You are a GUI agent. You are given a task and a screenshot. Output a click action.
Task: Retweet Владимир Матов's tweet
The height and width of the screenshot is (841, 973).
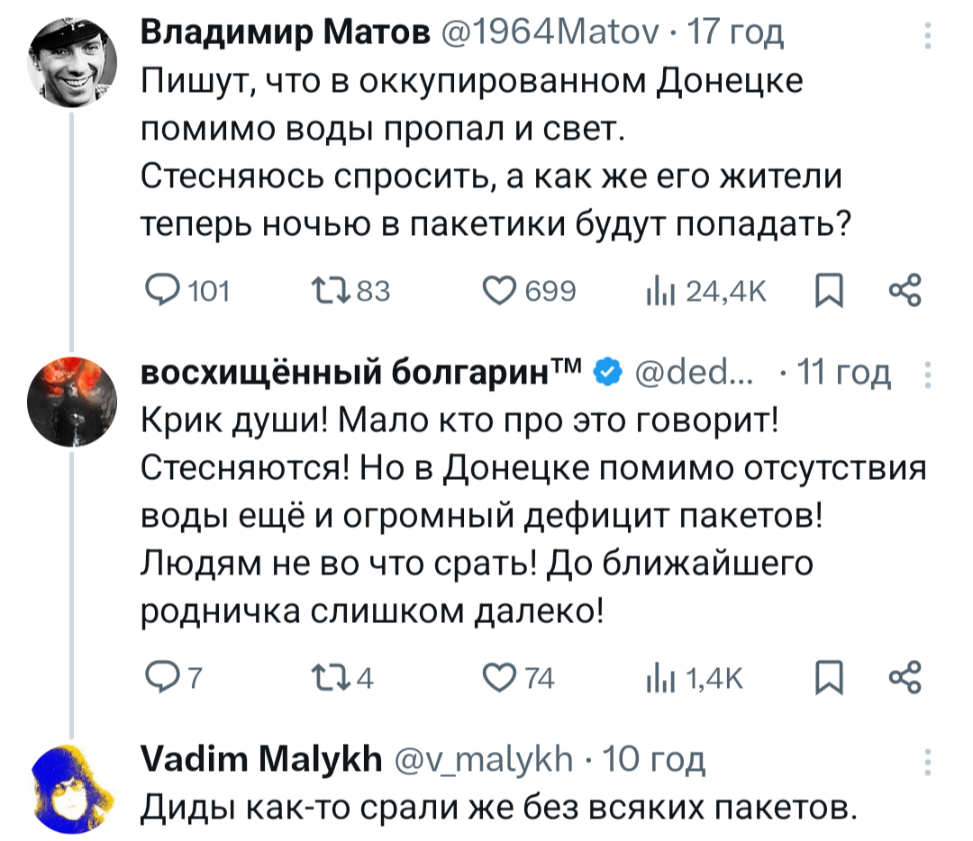[x=326, y=291]
